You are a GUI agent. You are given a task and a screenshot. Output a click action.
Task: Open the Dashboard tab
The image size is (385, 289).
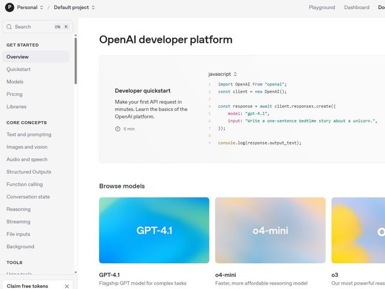tap(357, 7)
